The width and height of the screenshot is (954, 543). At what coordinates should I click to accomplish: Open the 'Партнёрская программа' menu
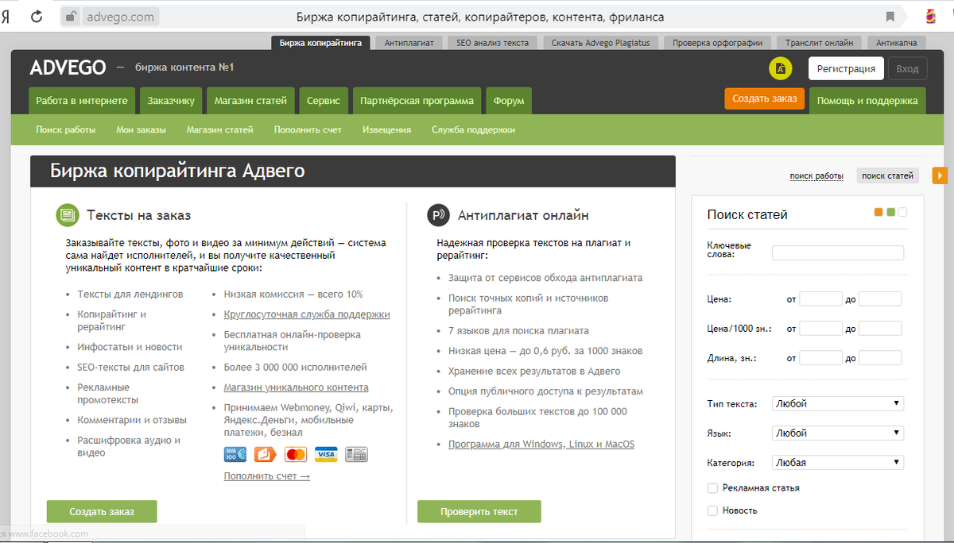(x=417, y=101)
